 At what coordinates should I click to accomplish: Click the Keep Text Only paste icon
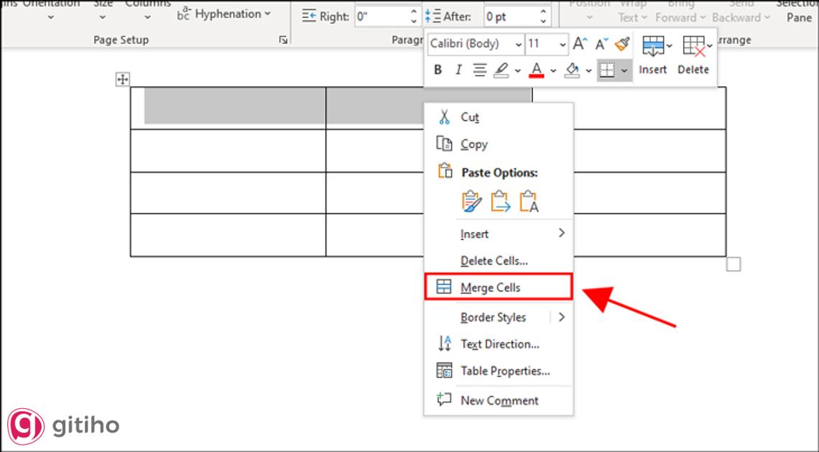(529, 201)
